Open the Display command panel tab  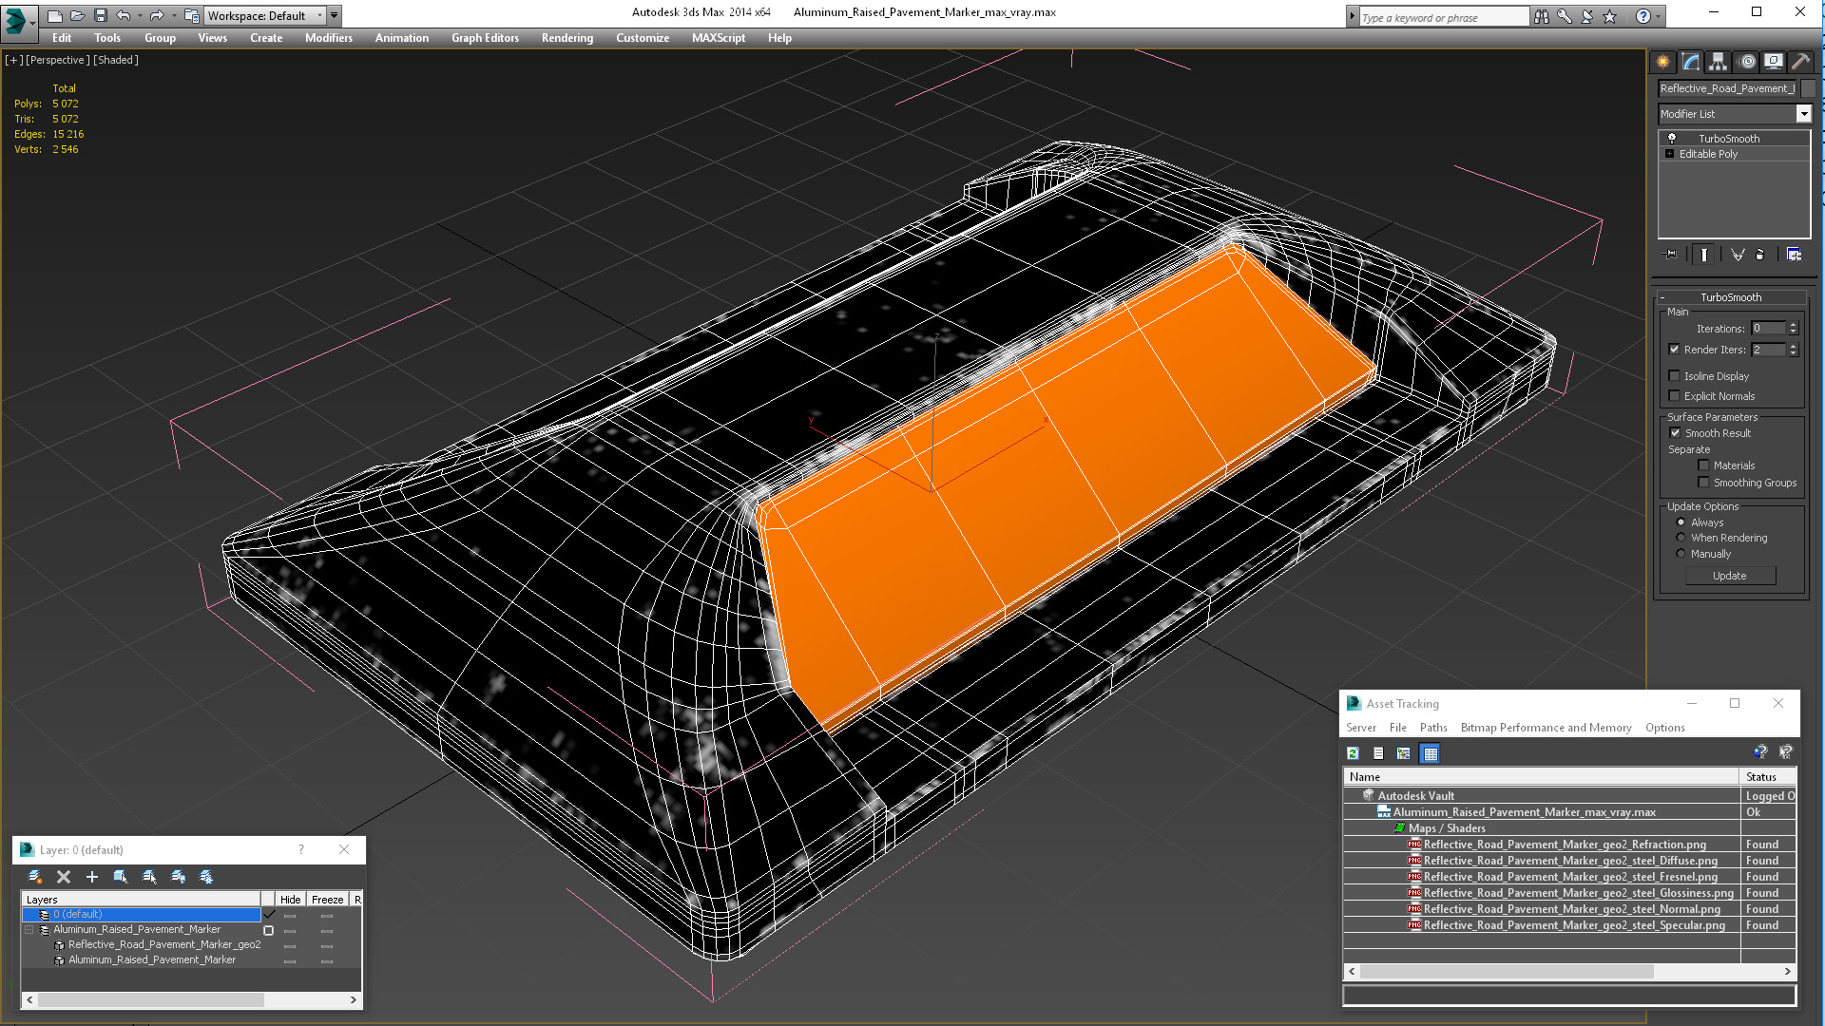point(1773,62)
